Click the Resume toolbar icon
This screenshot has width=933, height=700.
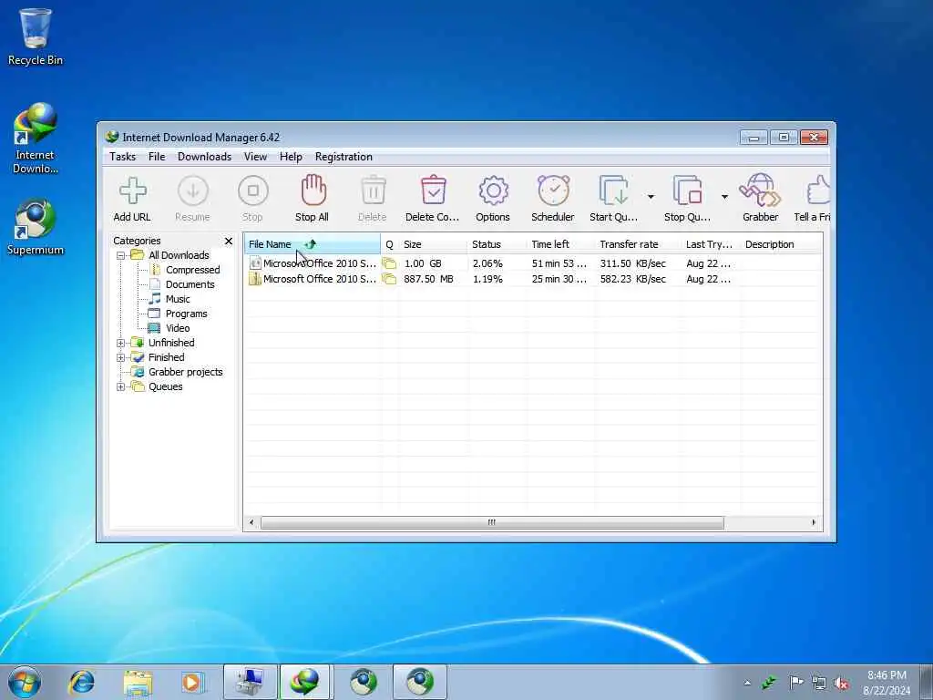193,191
